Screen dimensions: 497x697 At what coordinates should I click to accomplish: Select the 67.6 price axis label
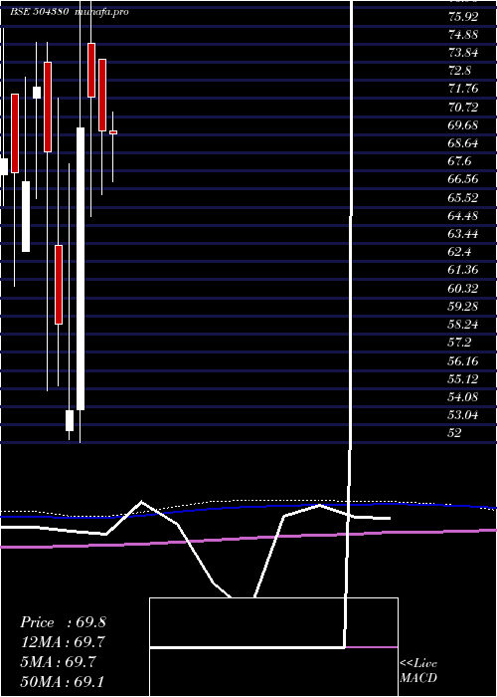point(459,161)
